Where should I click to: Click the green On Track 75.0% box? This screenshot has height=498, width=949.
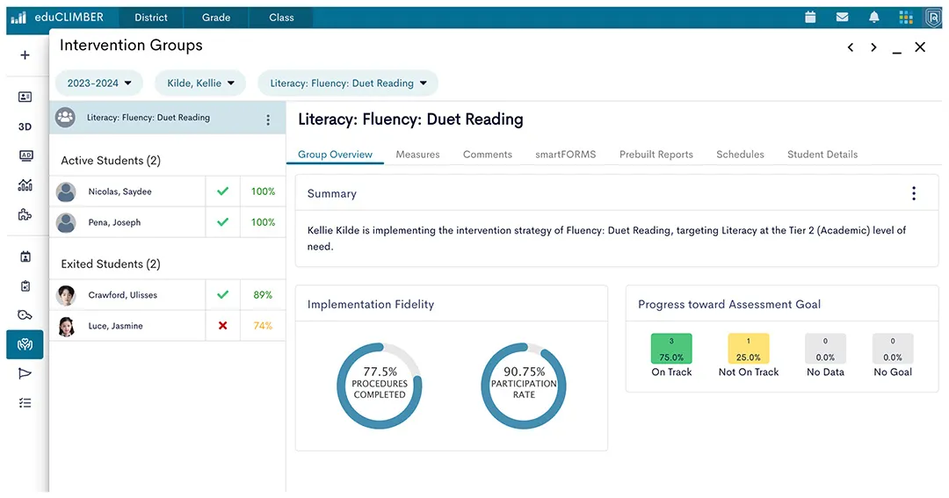tap(671, 349)
